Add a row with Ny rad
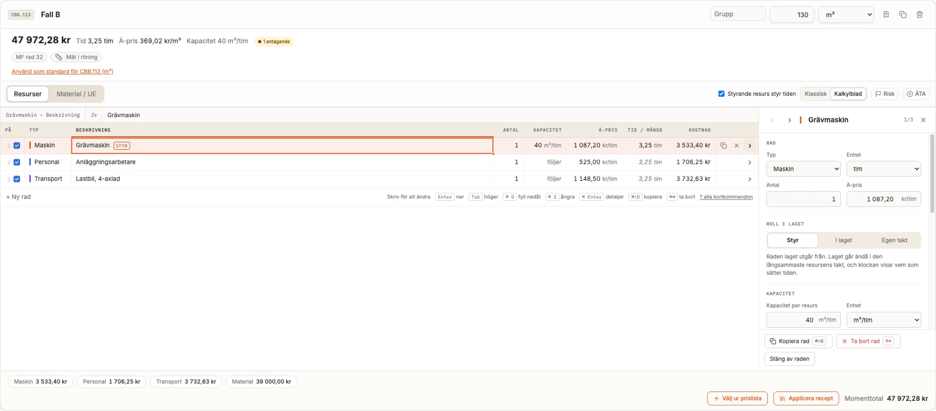Image resolution: width=936 pixels, height=411 pixels. coord(19,197)
